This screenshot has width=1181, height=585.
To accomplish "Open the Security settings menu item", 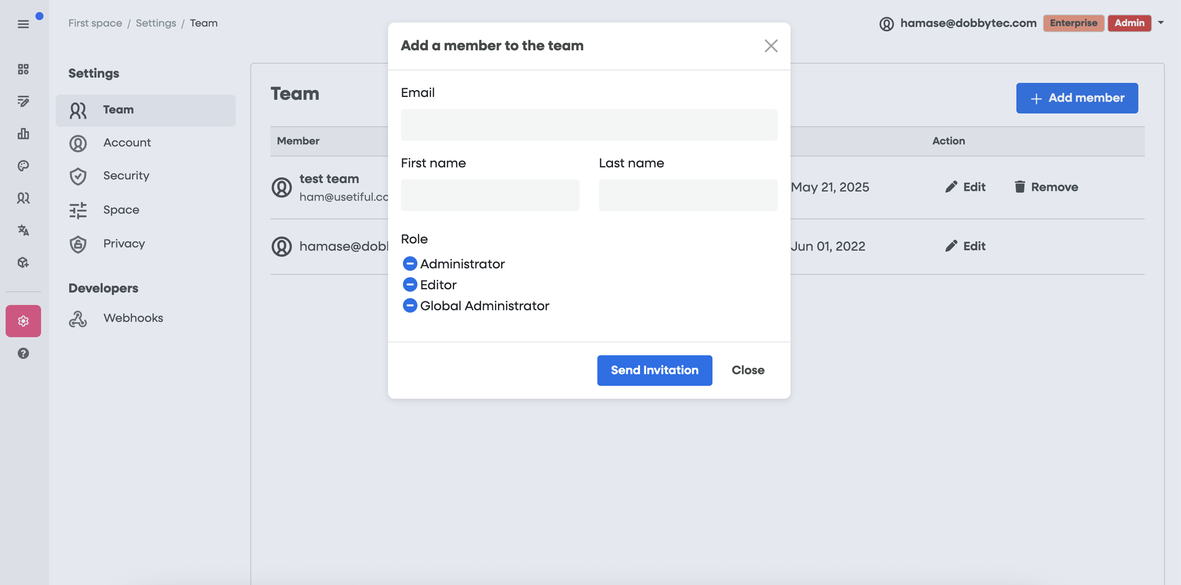I will (x=126, y=175).
